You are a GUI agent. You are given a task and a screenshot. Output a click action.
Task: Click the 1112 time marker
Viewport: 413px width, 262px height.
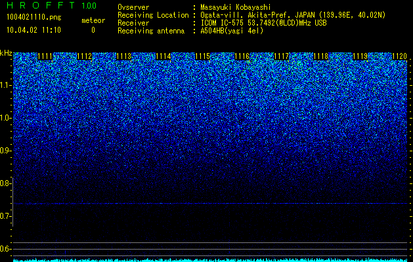85,56
